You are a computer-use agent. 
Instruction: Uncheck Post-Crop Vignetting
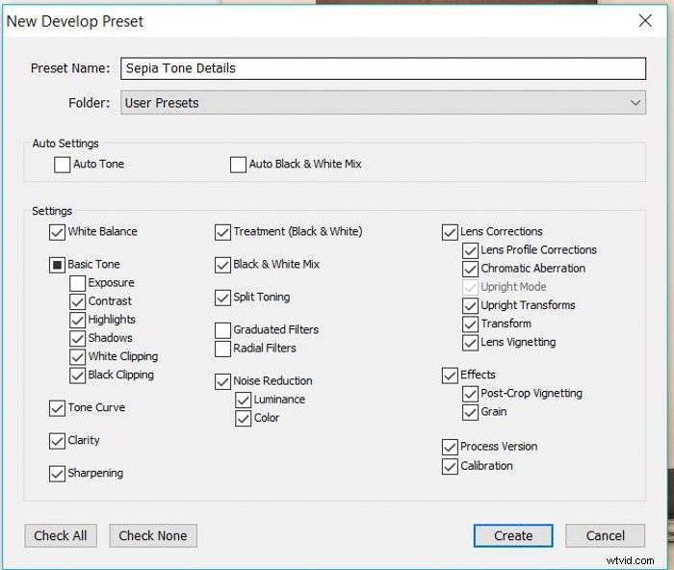coord(470,394)
